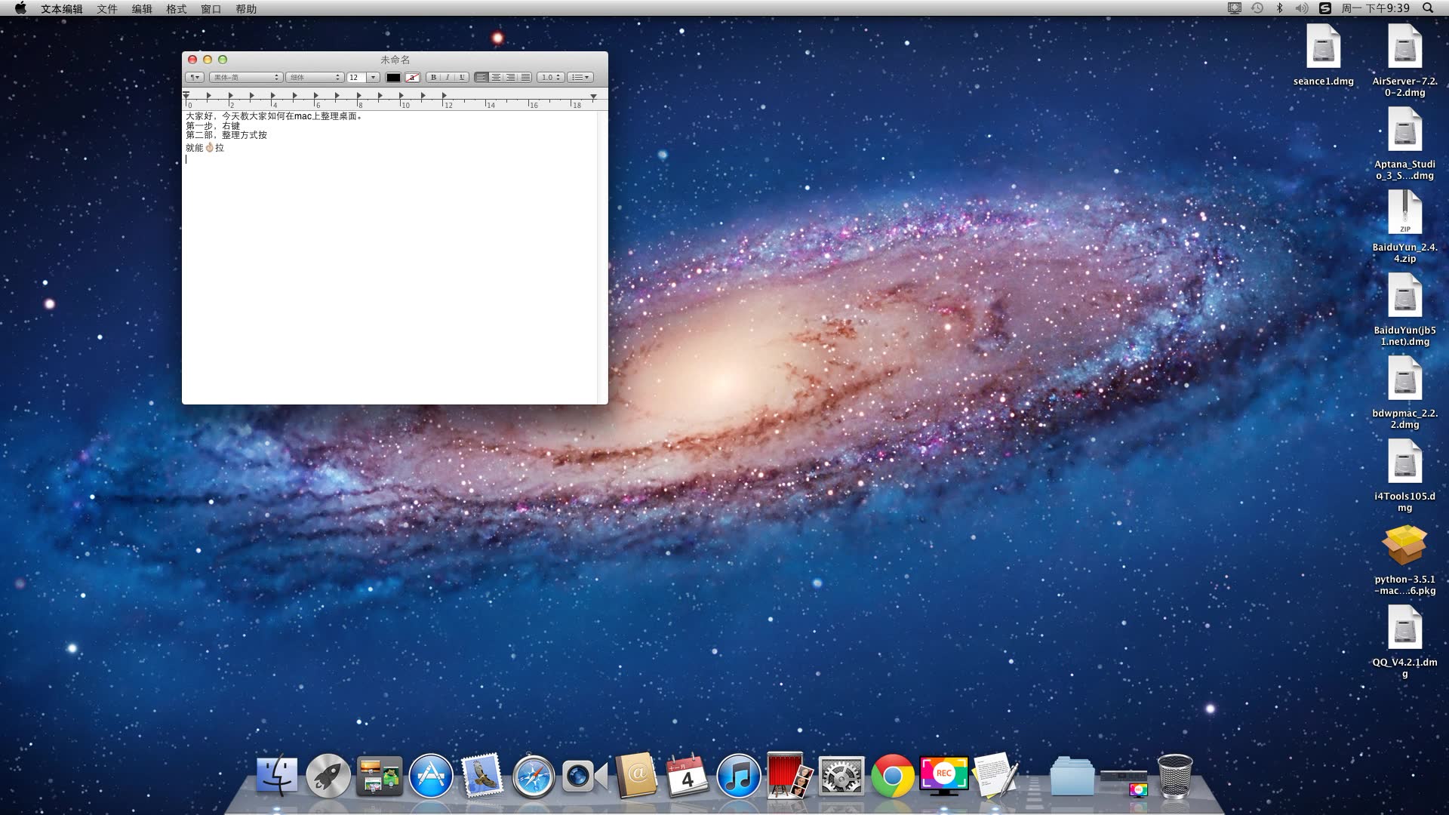Open the paragraph styles dropdown
The width and height of the screenshot is (1449, 815).
[x=195, y=77]
